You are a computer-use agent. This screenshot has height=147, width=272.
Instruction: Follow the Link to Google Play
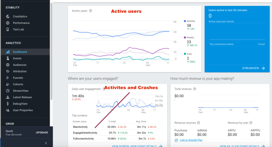coord(191,140)
